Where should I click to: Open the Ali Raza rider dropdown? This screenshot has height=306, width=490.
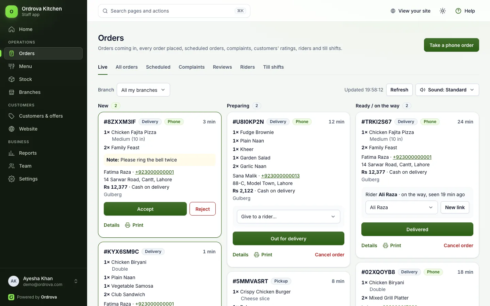click(402, 207)
